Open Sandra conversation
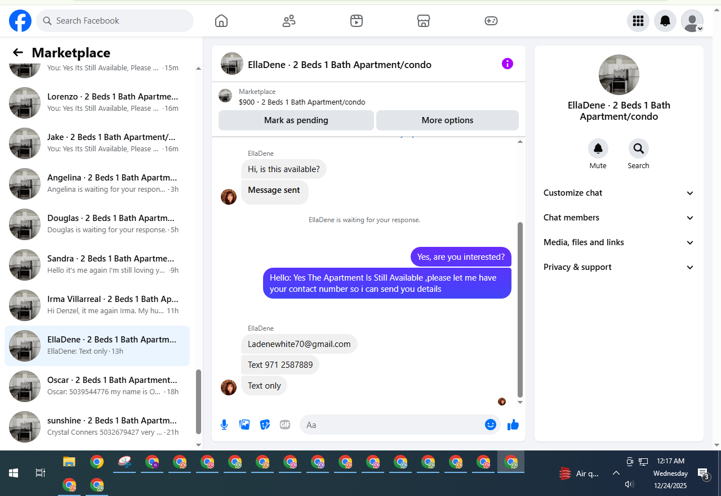The image size is (721, 496). tap(97, 265)
